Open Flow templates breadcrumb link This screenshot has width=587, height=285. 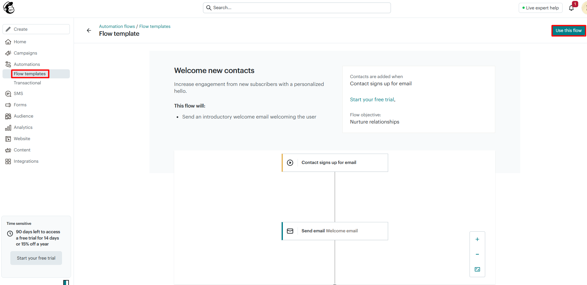(x=155, y=26)
